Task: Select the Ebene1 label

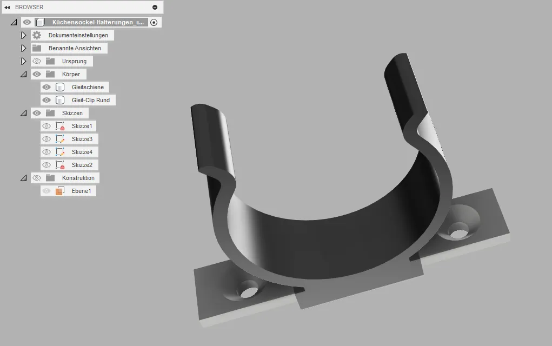Action: [81, 191]
